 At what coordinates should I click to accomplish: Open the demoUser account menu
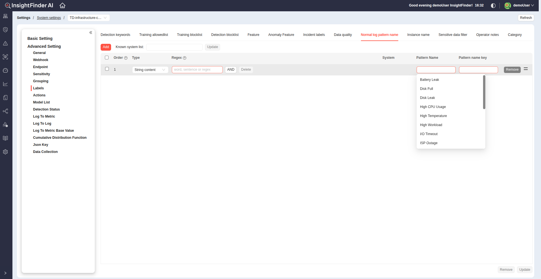(x=520, y=5)
